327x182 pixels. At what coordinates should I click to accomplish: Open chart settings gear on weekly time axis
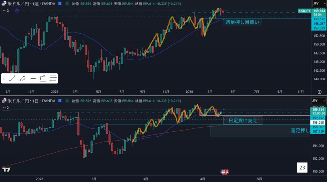[319, 91]
